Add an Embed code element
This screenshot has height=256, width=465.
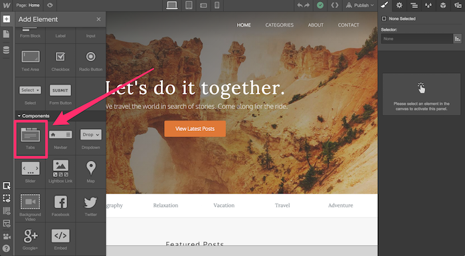60,239
